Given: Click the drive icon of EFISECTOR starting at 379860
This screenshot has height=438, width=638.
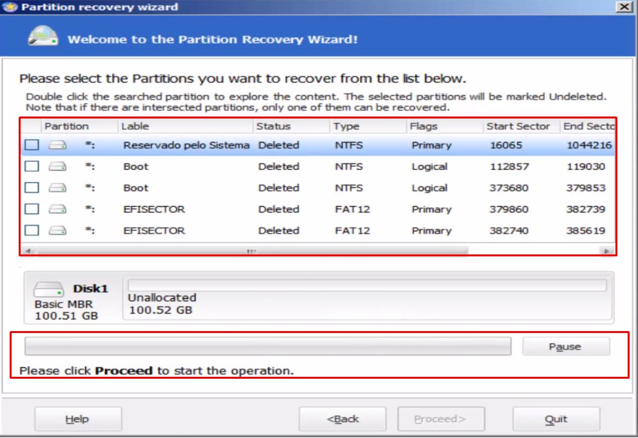Looking at the screenshot, I should tap(57, 209).
